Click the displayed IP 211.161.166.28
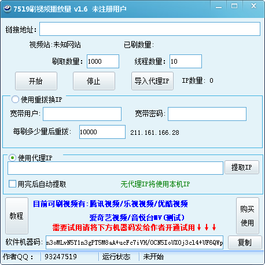265x265 pixels. pyautogui.click(x=154, y=132)
